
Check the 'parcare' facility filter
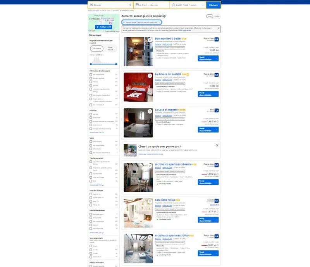point(91,114)
